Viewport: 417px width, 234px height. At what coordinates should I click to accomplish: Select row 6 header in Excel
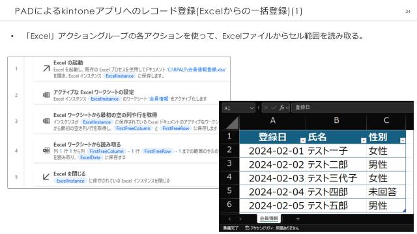point(229,205)
